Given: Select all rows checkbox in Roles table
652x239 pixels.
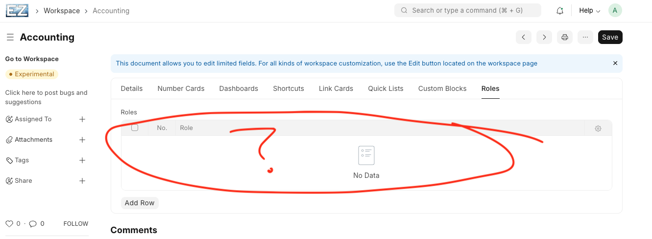Looking at the screenshot, I should click(x=135, y=128).
